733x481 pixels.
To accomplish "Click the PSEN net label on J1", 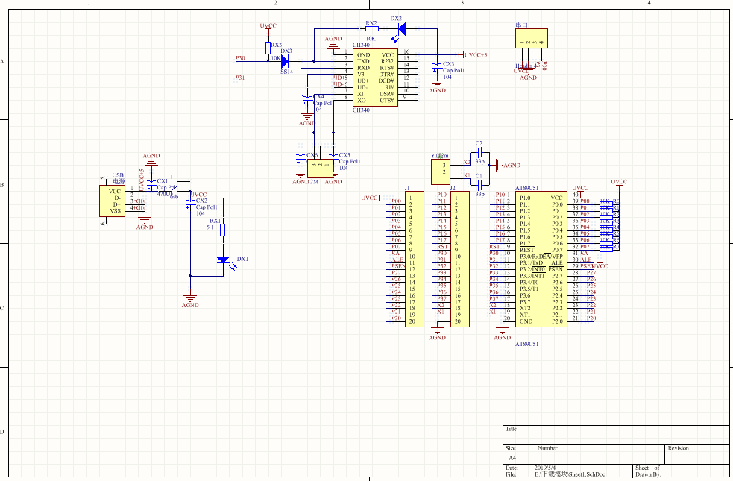I will (x=398, y=266).
